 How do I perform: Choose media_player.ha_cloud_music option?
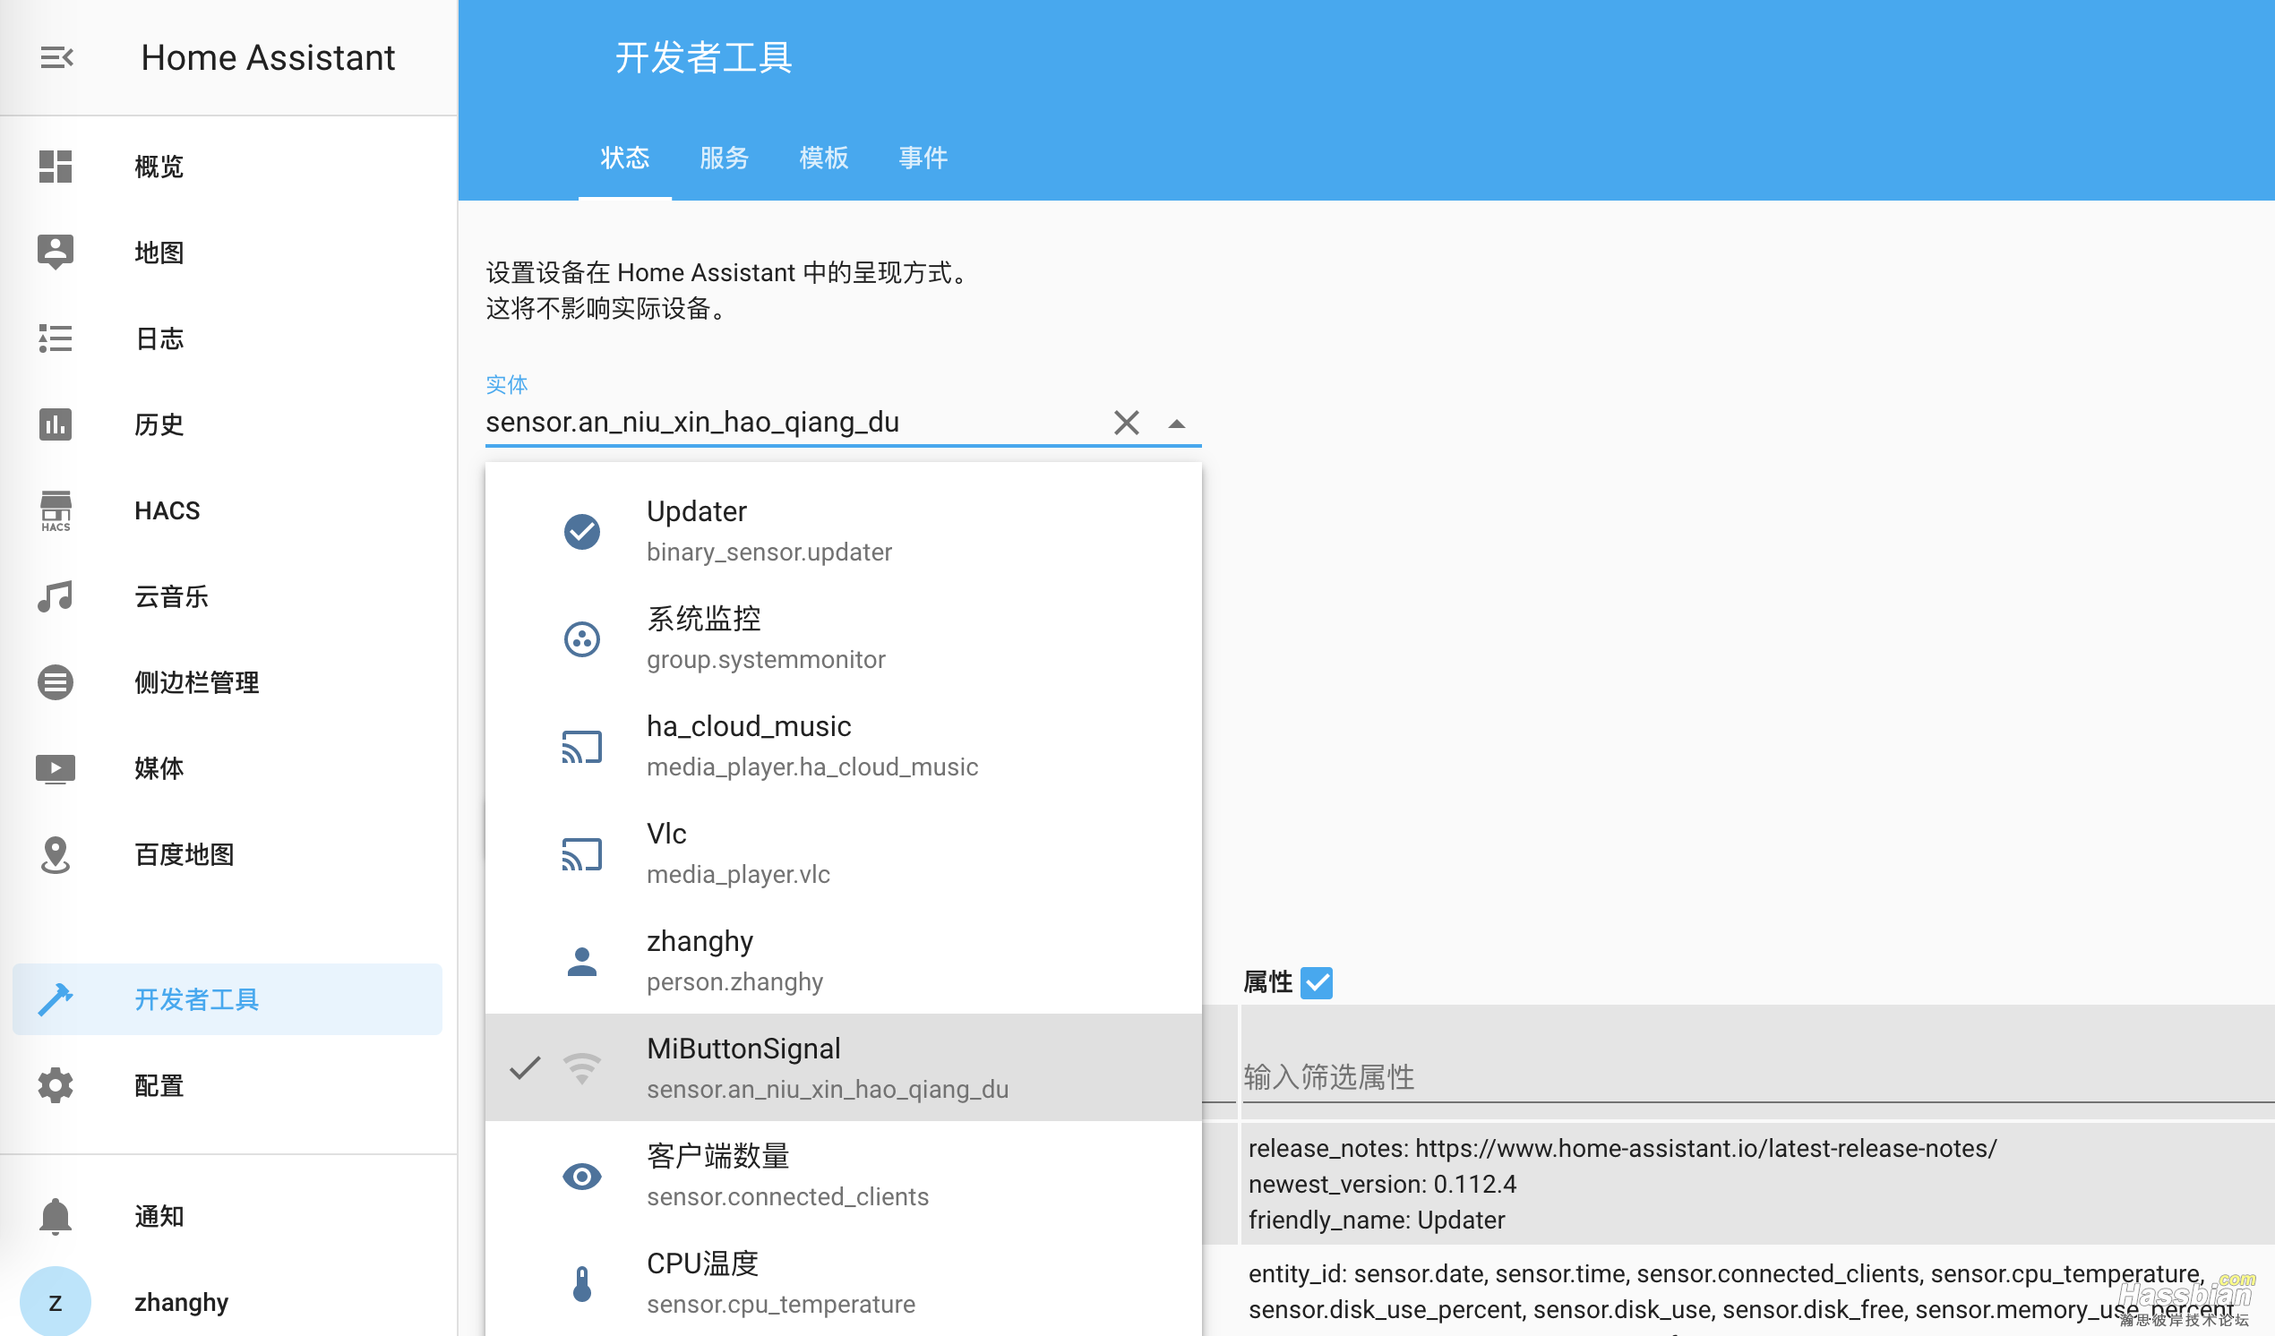tap(843, 747)
